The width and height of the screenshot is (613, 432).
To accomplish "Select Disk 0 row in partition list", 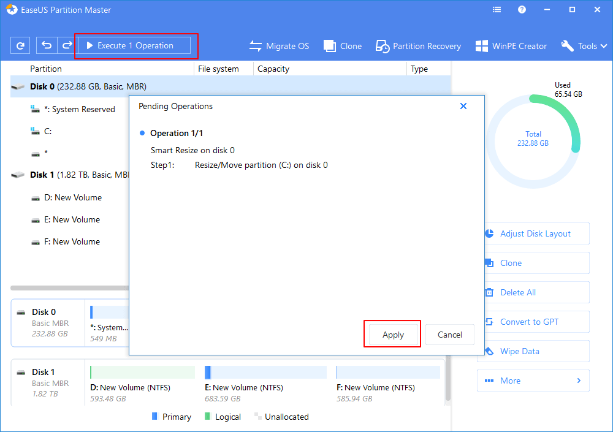I will tap(88, 86).
